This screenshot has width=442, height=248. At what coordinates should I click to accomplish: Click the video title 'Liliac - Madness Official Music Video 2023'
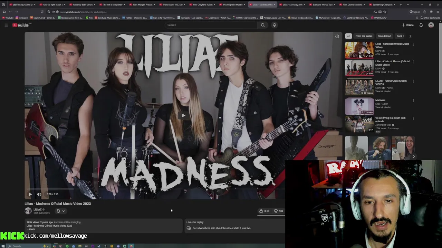coord(58,204)
